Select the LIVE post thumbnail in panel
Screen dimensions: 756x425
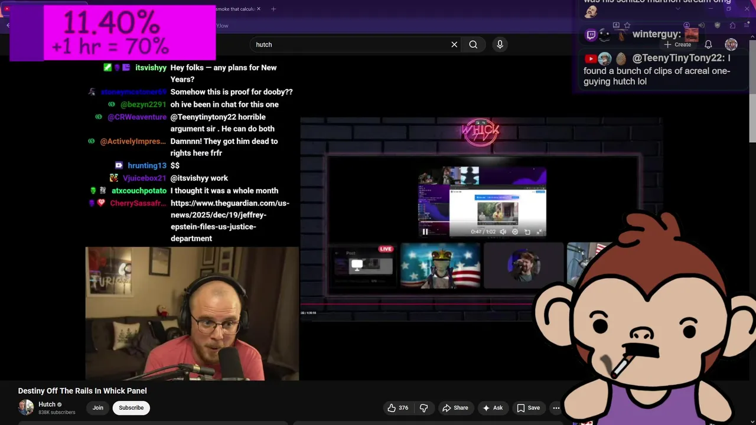pos(363,266)
